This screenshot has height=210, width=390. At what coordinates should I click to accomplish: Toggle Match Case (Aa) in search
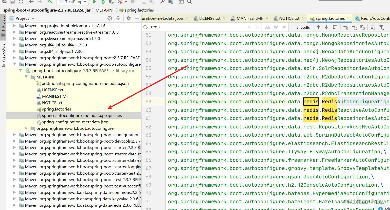point(267,27)
